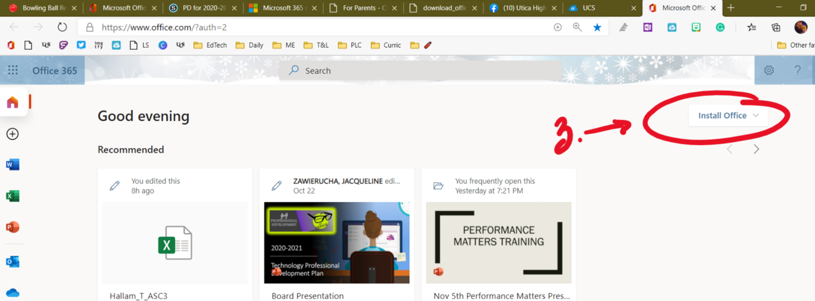The image size is (815, 301).
Task: Open the Board Presentation thumbnail
Action: (337, 242)
